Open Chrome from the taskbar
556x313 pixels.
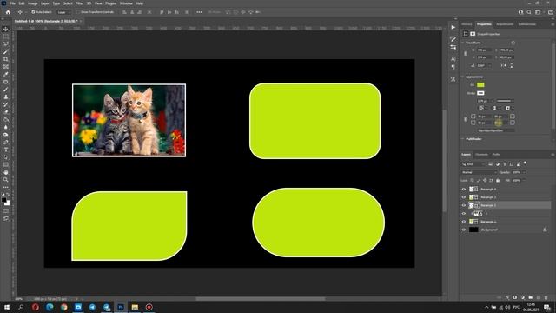(63, 307)
